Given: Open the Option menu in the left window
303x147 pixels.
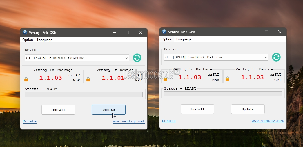Looking at the screenshot, I should [28, 40].
